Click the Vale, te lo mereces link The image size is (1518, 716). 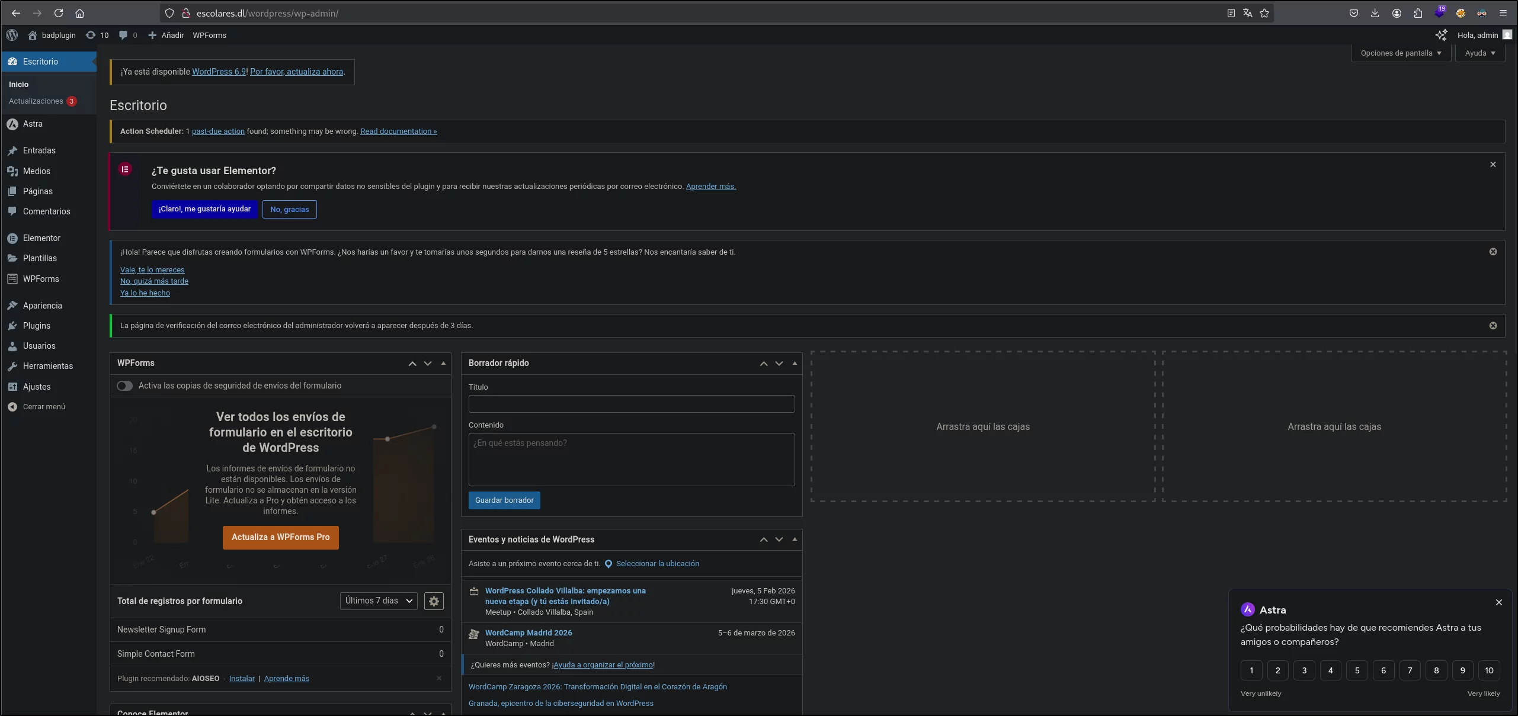tap(152, 270)
